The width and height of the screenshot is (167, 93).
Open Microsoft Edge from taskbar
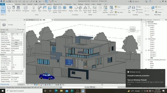pyautogui.click(x=56, y=91)
